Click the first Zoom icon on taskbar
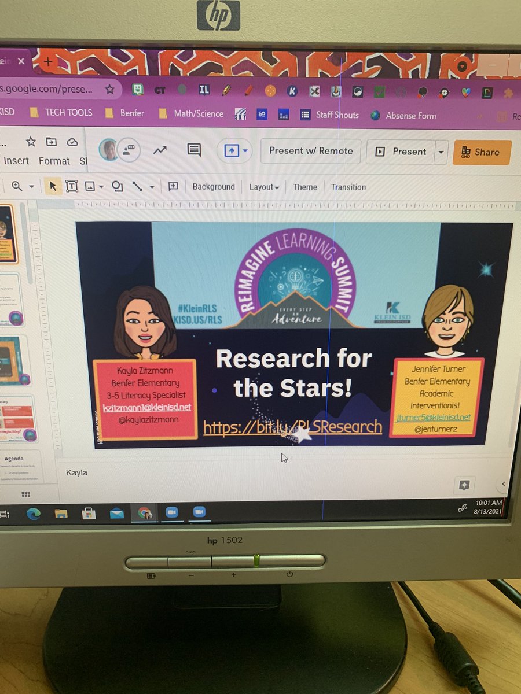 tap(171, 512)
